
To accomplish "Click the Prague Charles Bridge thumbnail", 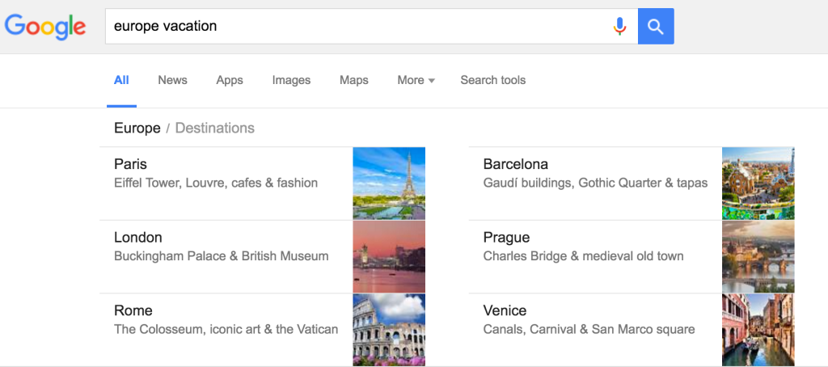I will coord(758,257).
